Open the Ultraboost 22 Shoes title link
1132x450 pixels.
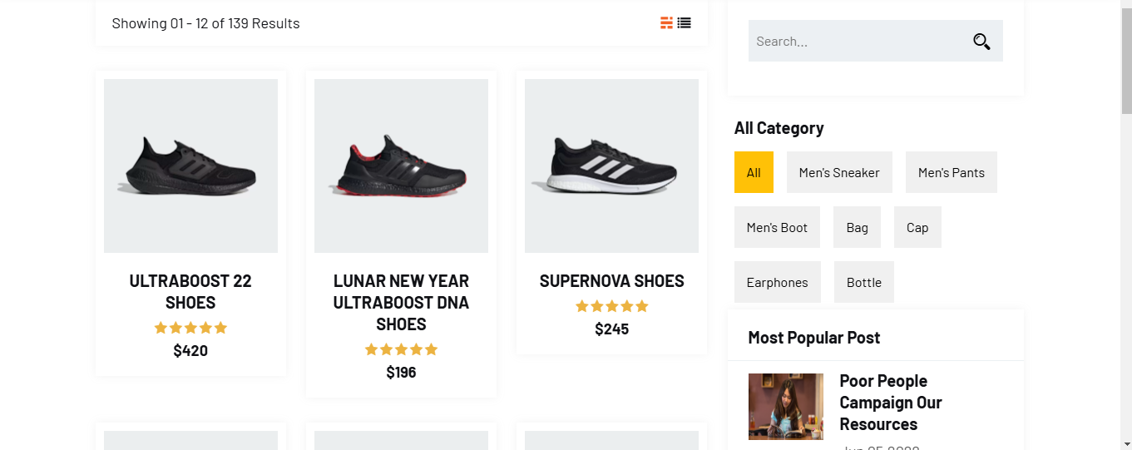190,292
